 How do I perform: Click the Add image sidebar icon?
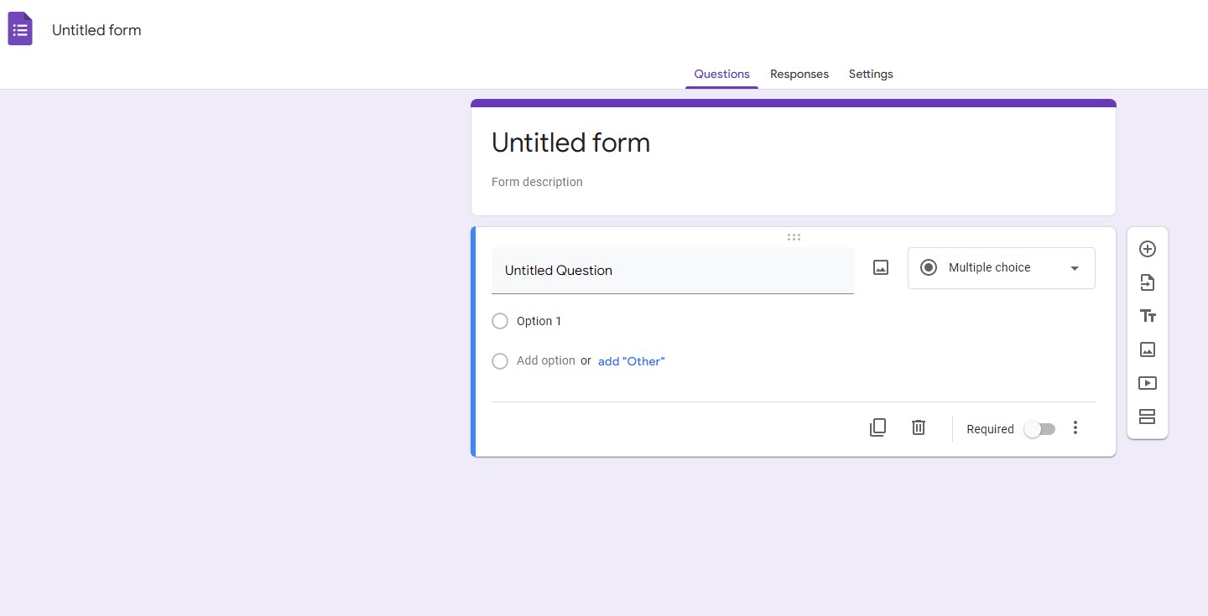(x=1148, y=349)
